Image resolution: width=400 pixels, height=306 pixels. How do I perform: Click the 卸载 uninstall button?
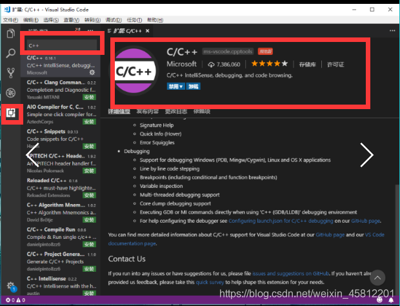point(194,87)
